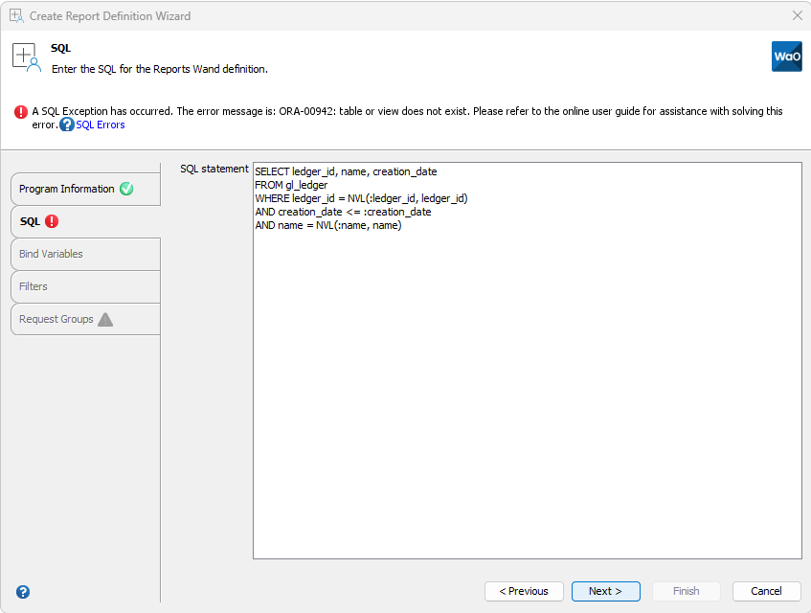The image size is (811, 613).
Task: Close the wizard window
Action: click(796, 15)
